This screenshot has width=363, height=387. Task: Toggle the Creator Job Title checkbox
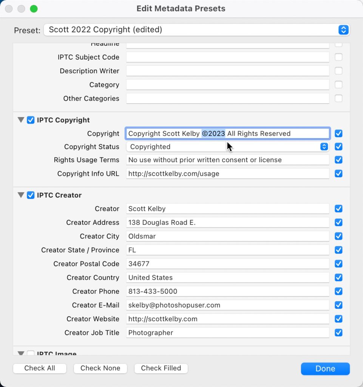(338, 333)
